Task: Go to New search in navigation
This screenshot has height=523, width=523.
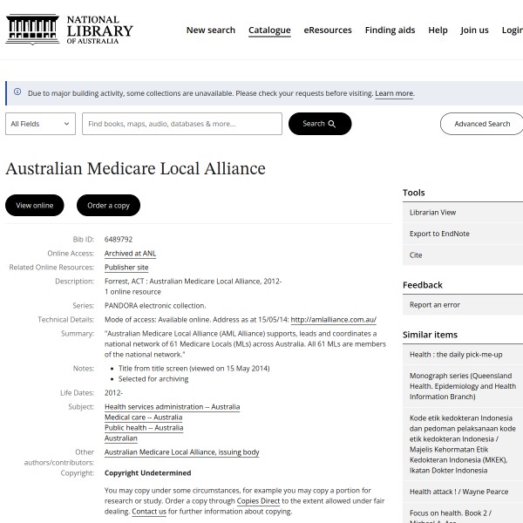Action: click(210, 30)
